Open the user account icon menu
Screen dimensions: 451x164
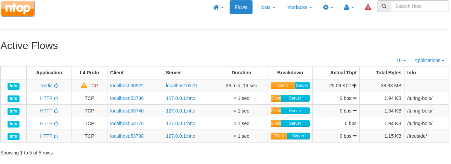tap(349, 7)
